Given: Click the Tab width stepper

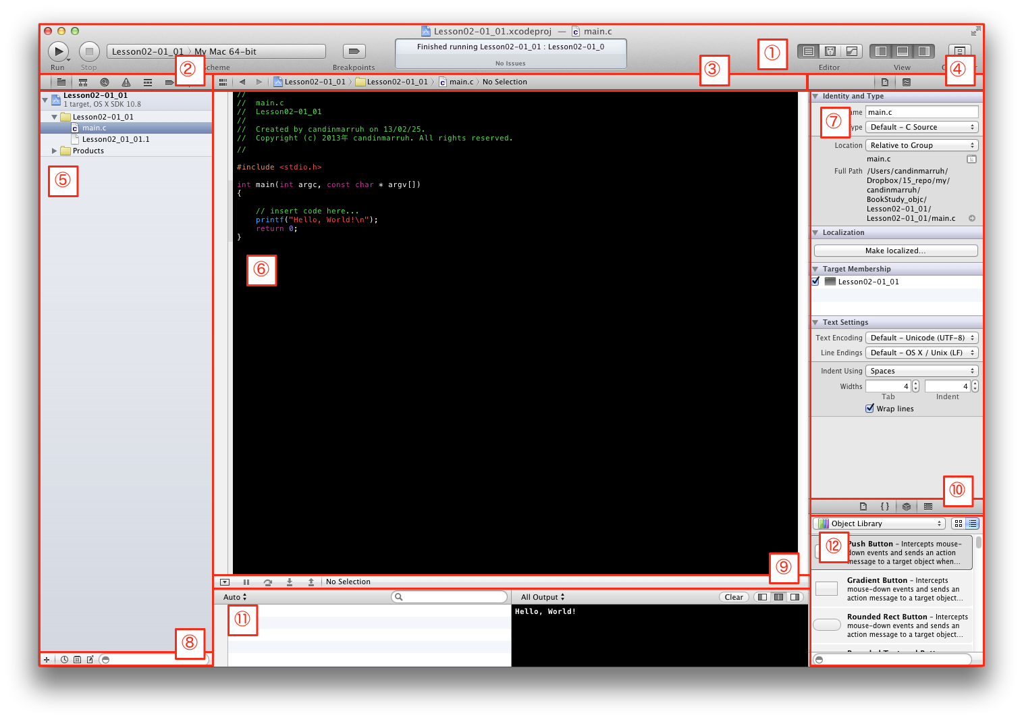Looking at the screenshot, I should 915,386.
